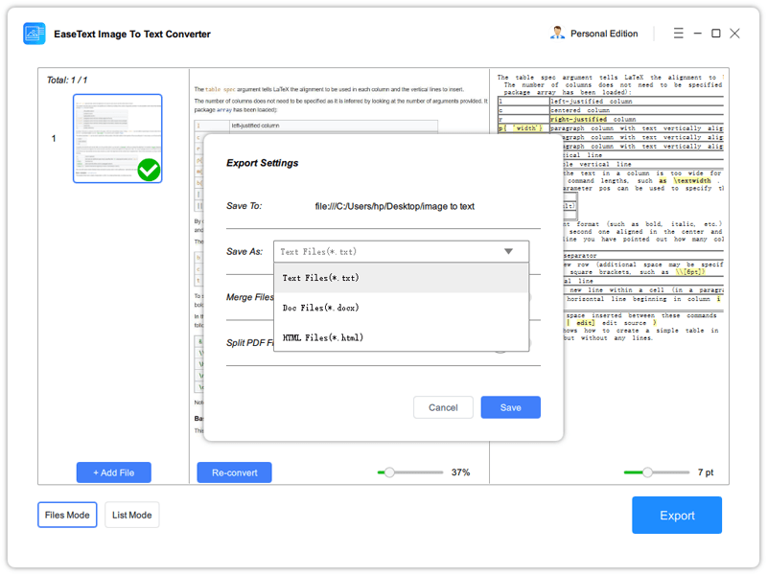
Task: Click the Save As combo box field
Action: (401, 251)
